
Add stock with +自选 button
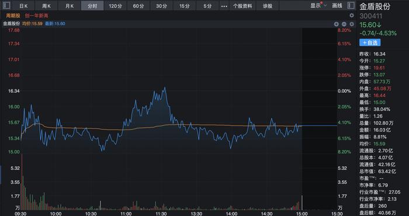pyautogui.click(x=370, y=43)
